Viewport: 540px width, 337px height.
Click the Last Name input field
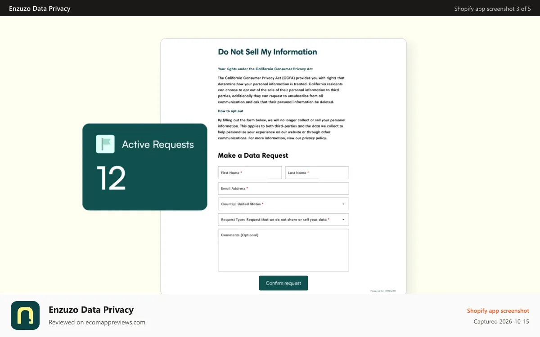317,173
